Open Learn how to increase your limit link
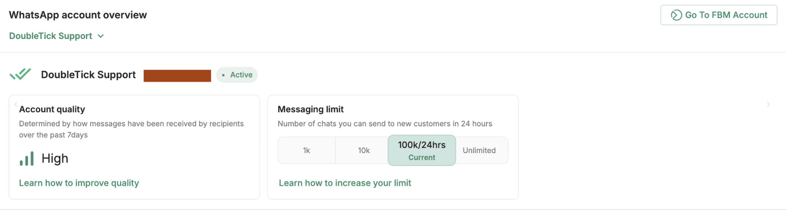Viewport: 786px width, 210px height. 345,183
